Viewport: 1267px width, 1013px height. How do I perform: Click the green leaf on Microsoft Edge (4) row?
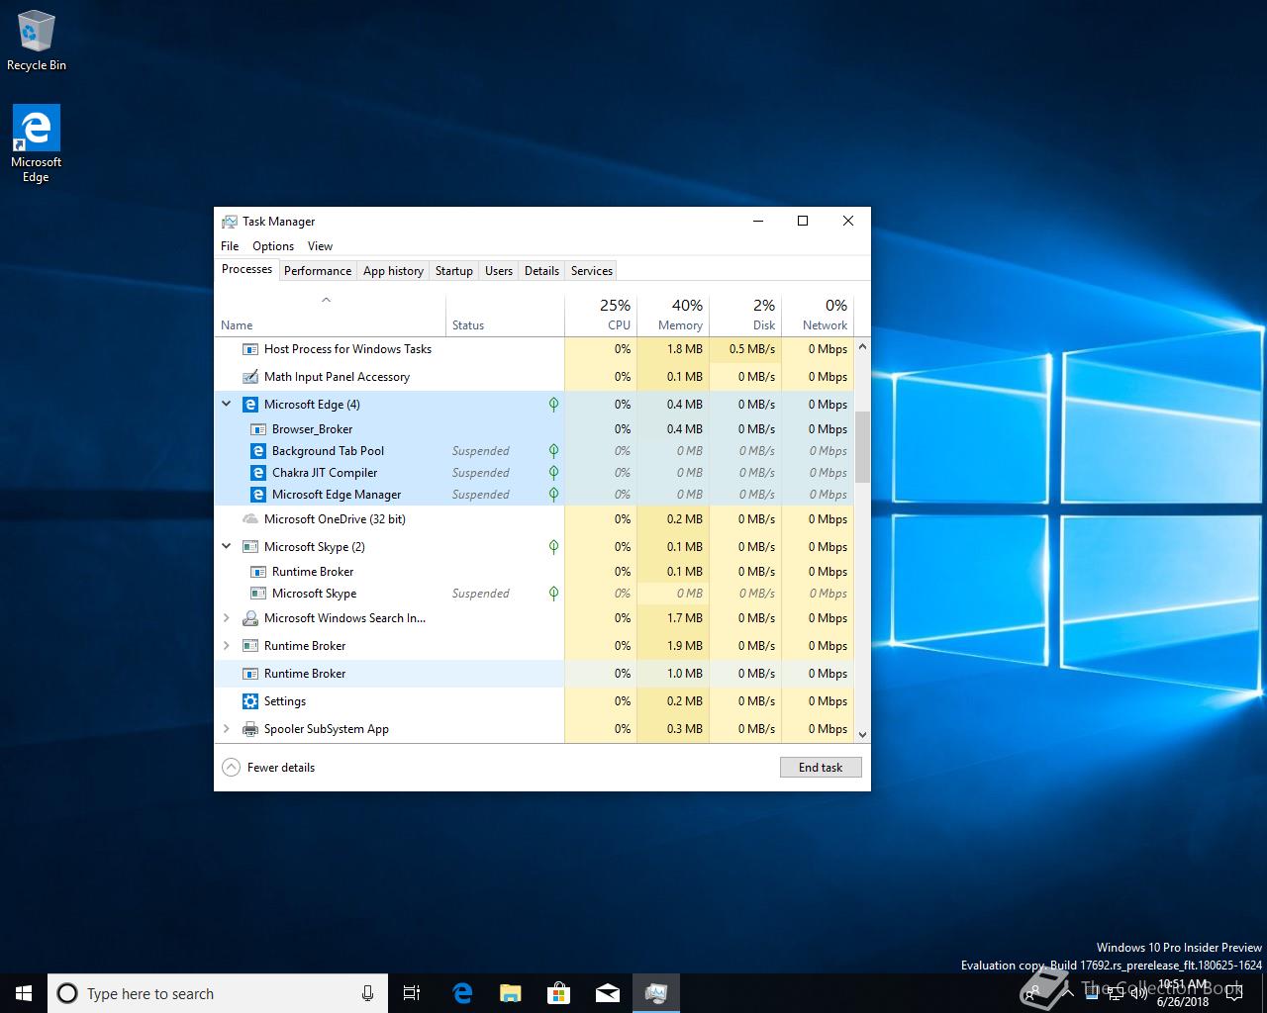coord(553,405)
